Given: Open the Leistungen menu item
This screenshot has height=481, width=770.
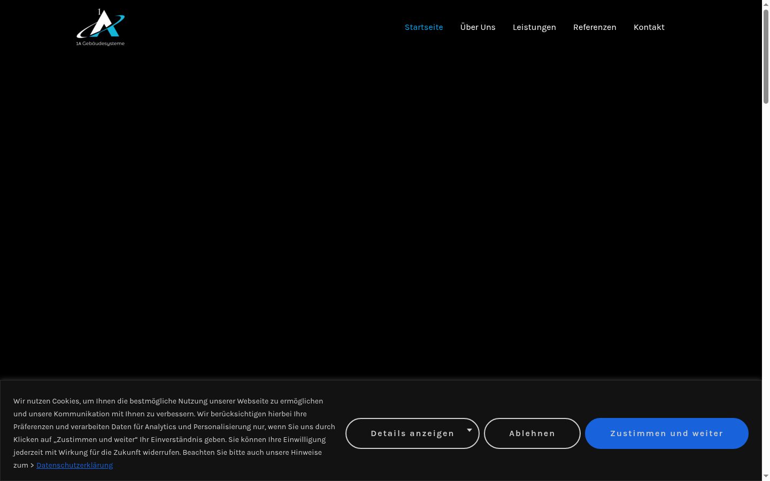Looking at the screenshot, I should pos(534,27).
